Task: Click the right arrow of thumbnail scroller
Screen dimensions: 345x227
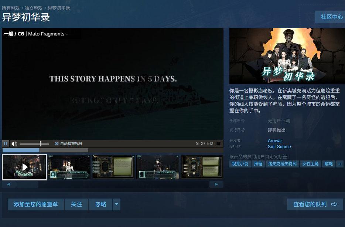Action: click(216, 184)
